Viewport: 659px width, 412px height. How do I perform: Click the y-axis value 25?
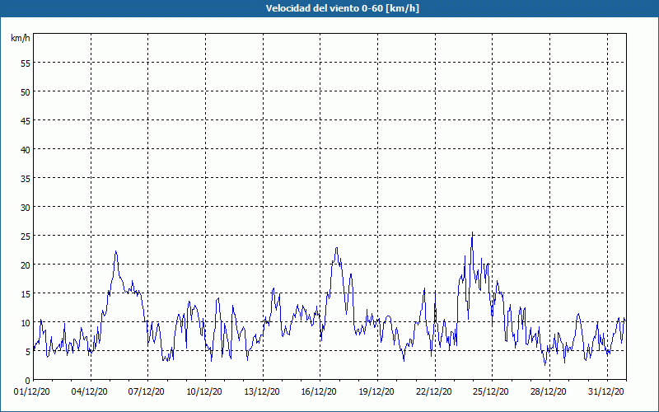(26, 236)
